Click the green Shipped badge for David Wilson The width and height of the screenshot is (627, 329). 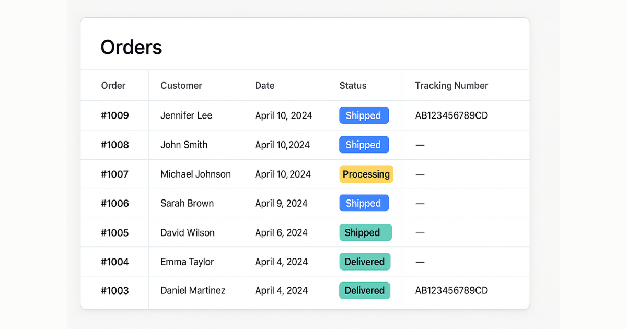point(365,232)
